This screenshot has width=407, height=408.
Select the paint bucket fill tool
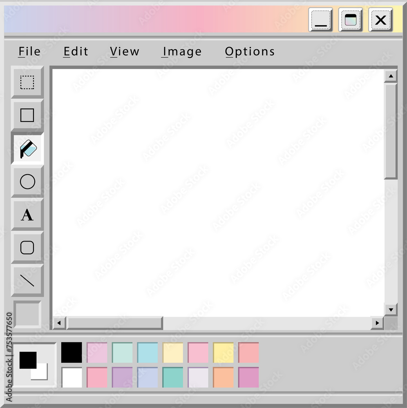27,149
